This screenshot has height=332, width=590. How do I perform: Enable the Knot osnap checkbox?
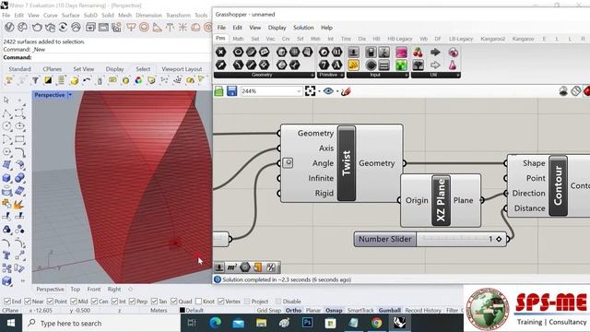tap(199, 302)
